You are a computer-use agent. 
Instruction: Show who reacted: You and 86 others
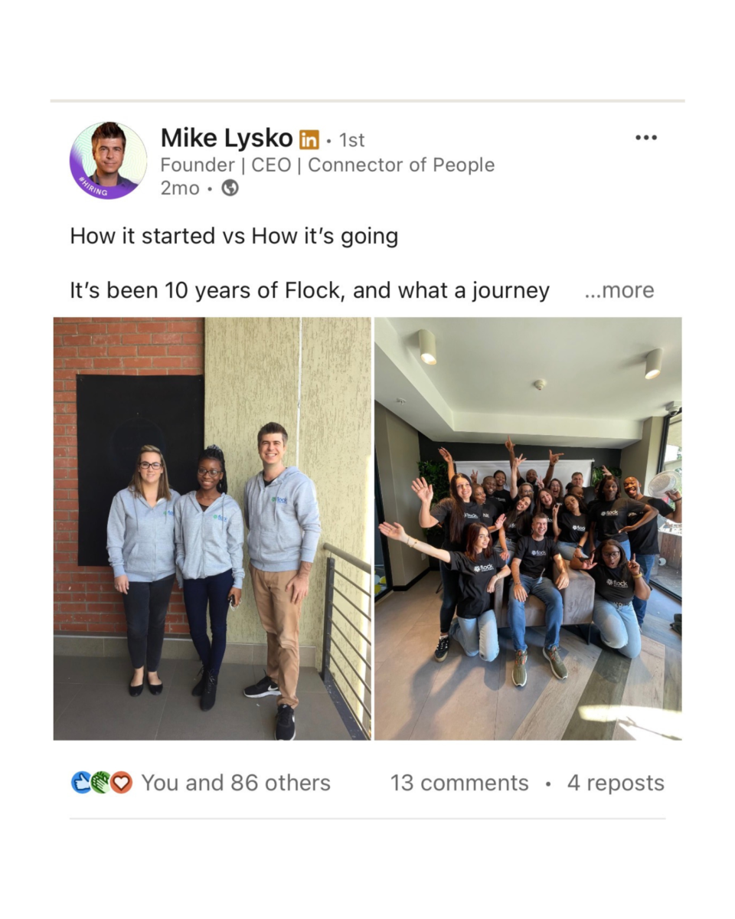[236, 783]
